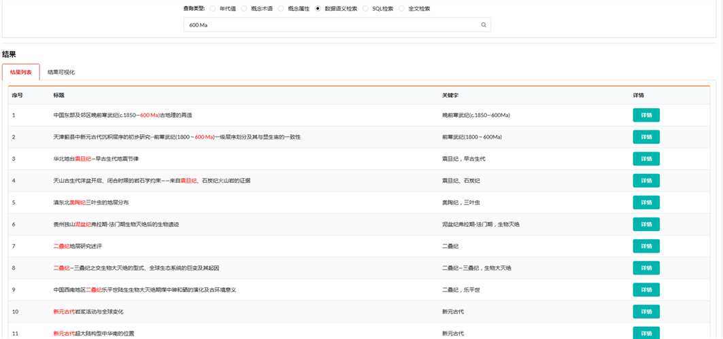Viewport: 723px width, 339px height.
Task: Click title 中国西南地区二叠纪乐平世
Action: click(145, 289)
